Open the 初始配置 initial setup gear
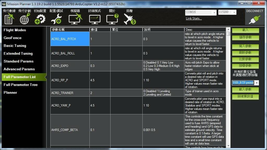Image resolution: width=267 pixels, height=150 pixels. tap(40, 17)
